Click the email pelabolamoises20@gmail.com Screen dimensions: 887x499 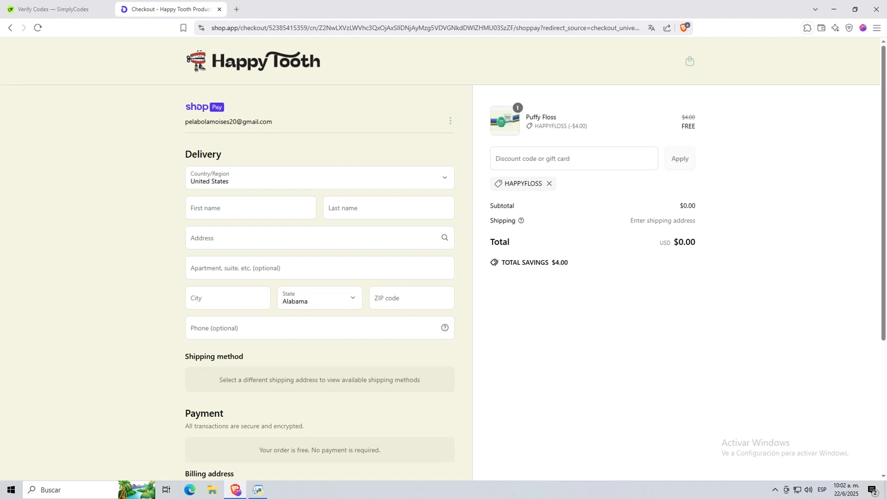pyautogui.click(x=228, y=122)
